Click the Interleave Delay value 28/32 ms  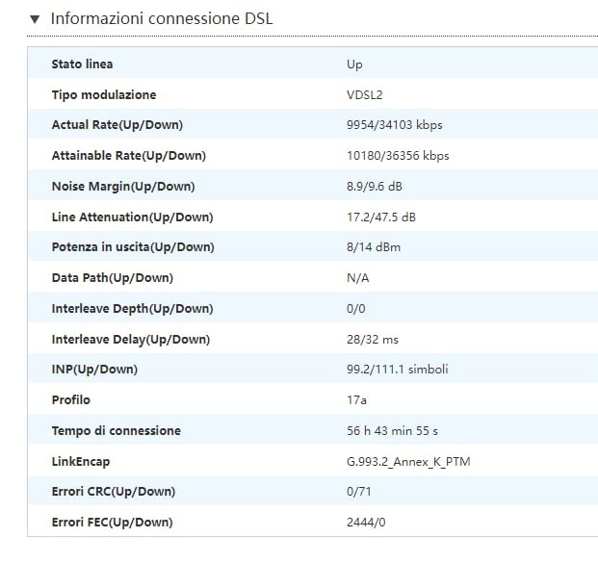373,340
